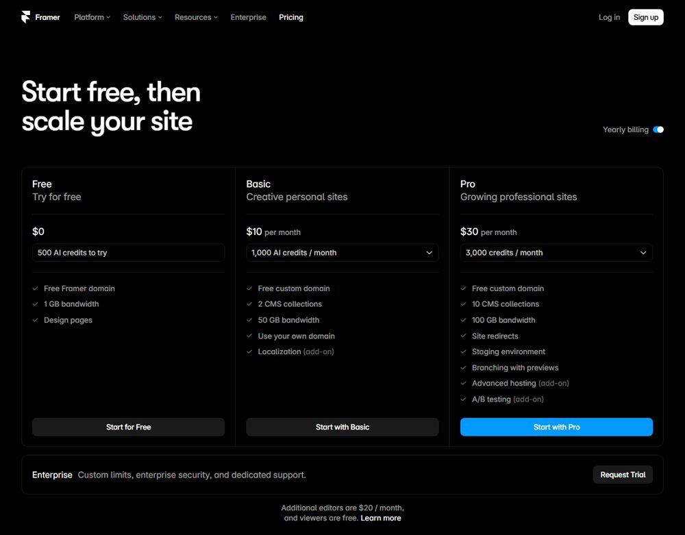
Task: Click the Staging environment feature text
Action: click(x=508, y=351)
